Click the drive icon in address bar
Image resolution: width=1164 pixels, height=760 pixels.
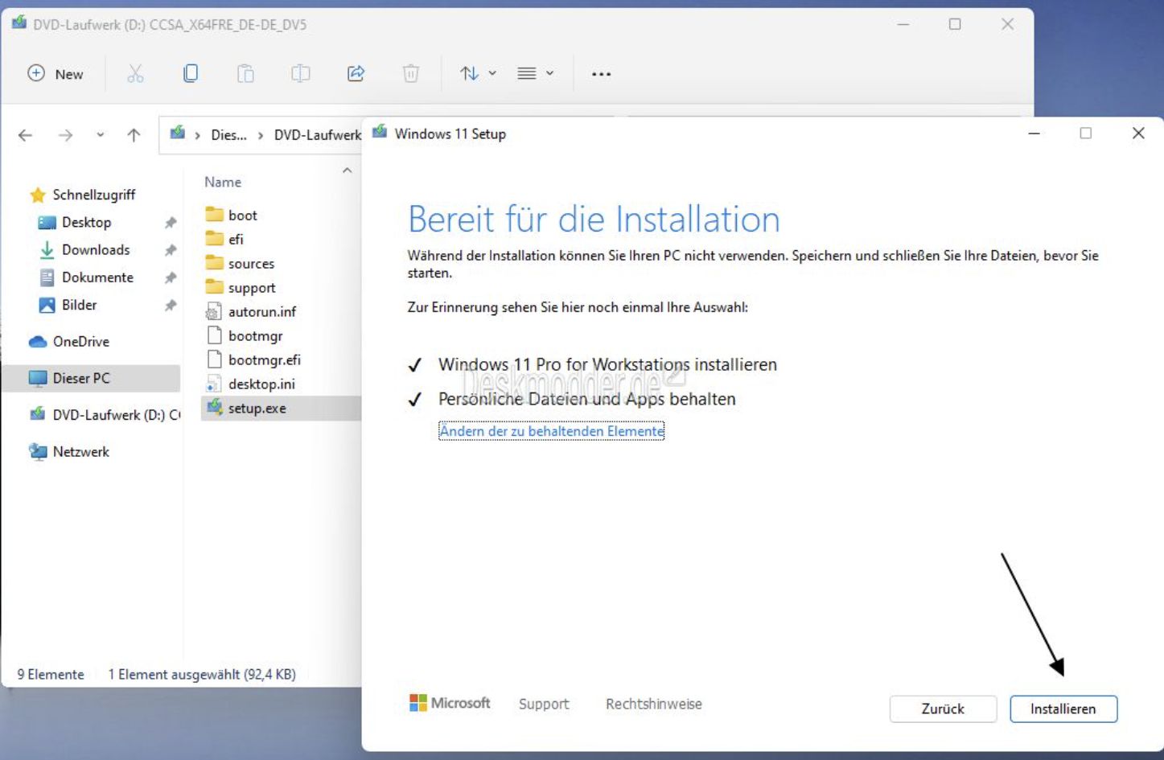(178, 134)
